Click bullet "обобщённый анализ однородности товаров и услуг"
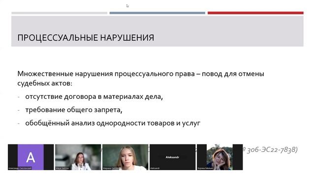Screen dimensions: 315x177 coord(113,123)
